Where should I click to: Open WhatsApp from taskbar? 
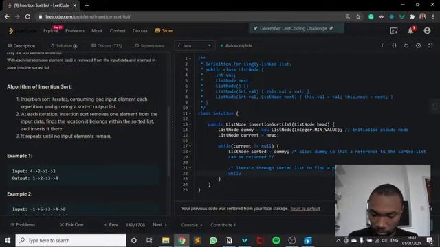click(x=213, y=240)
